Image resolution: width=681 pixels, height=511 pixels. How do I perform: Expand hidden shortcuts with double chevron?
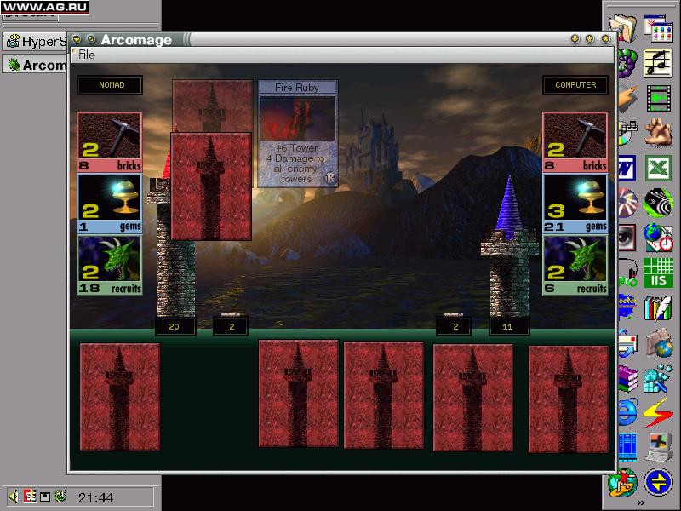click(641, 503)
